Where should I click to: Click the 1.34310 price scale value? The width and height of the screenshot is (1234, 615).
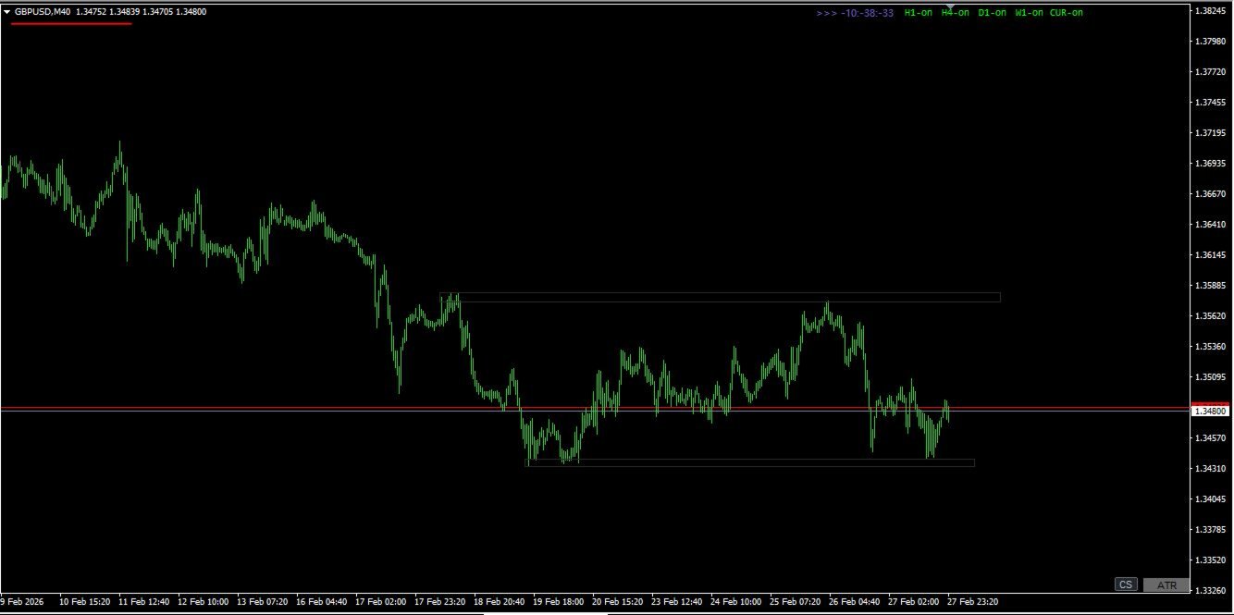point(1210,468)
